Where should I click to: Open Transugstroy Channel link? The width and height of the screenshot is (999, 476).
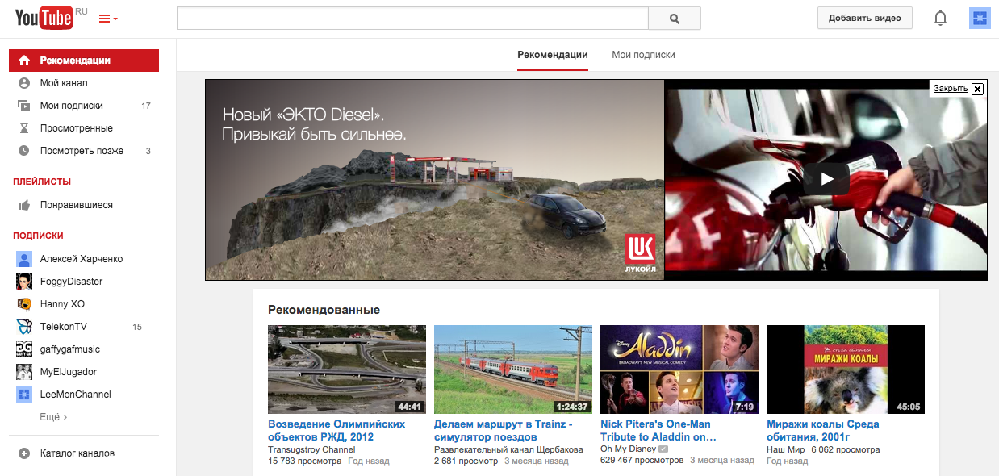[311, 449]
